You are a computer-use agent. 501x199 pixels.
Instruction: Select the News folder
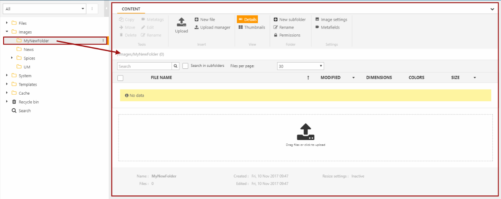[29, 50]
